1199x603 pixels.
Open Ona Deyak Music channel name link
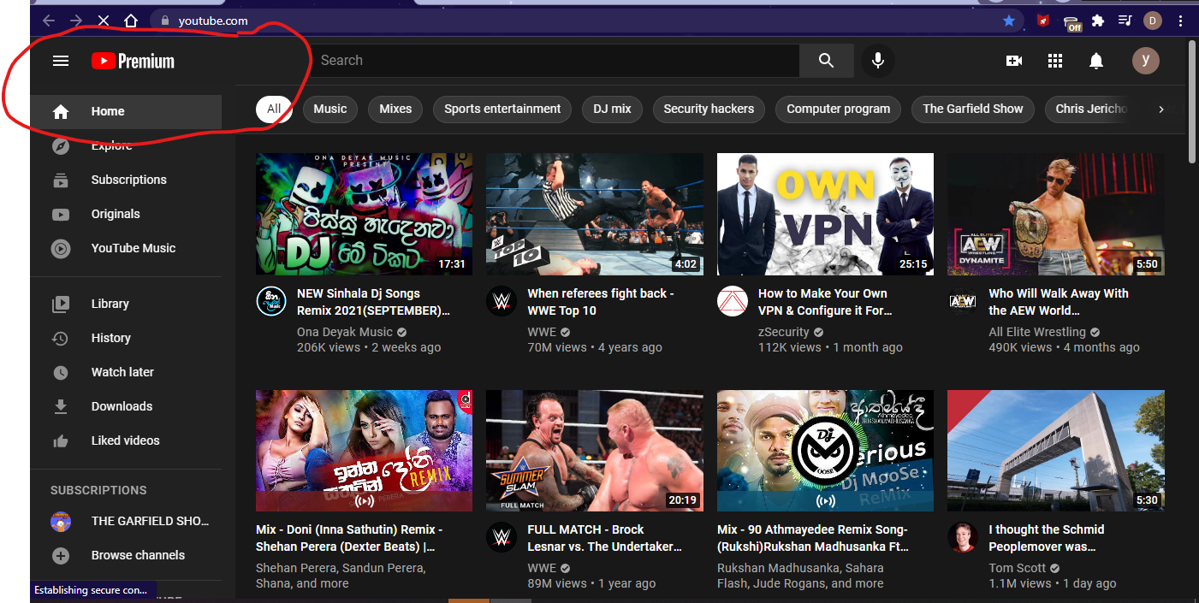click(x=345, y=332)
